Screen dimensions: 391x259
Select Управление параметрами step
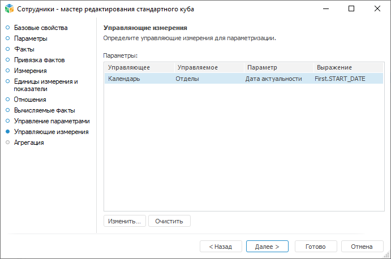pyautogui.click(x=51, y=121)
